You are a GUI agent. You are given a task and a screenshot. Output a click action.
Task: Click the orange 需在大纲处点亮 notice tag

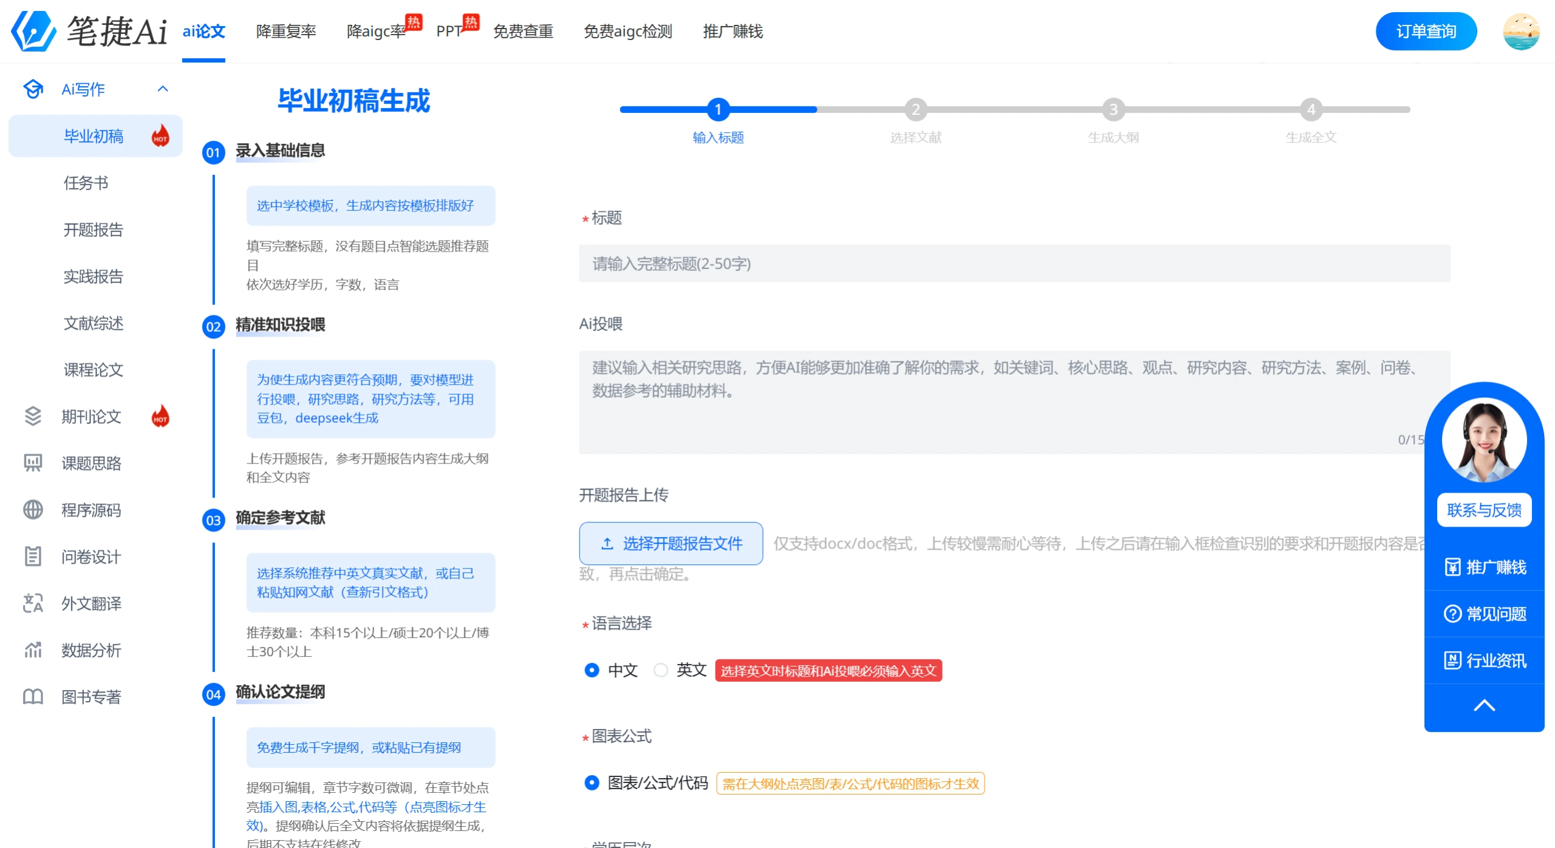click(850, 783)
